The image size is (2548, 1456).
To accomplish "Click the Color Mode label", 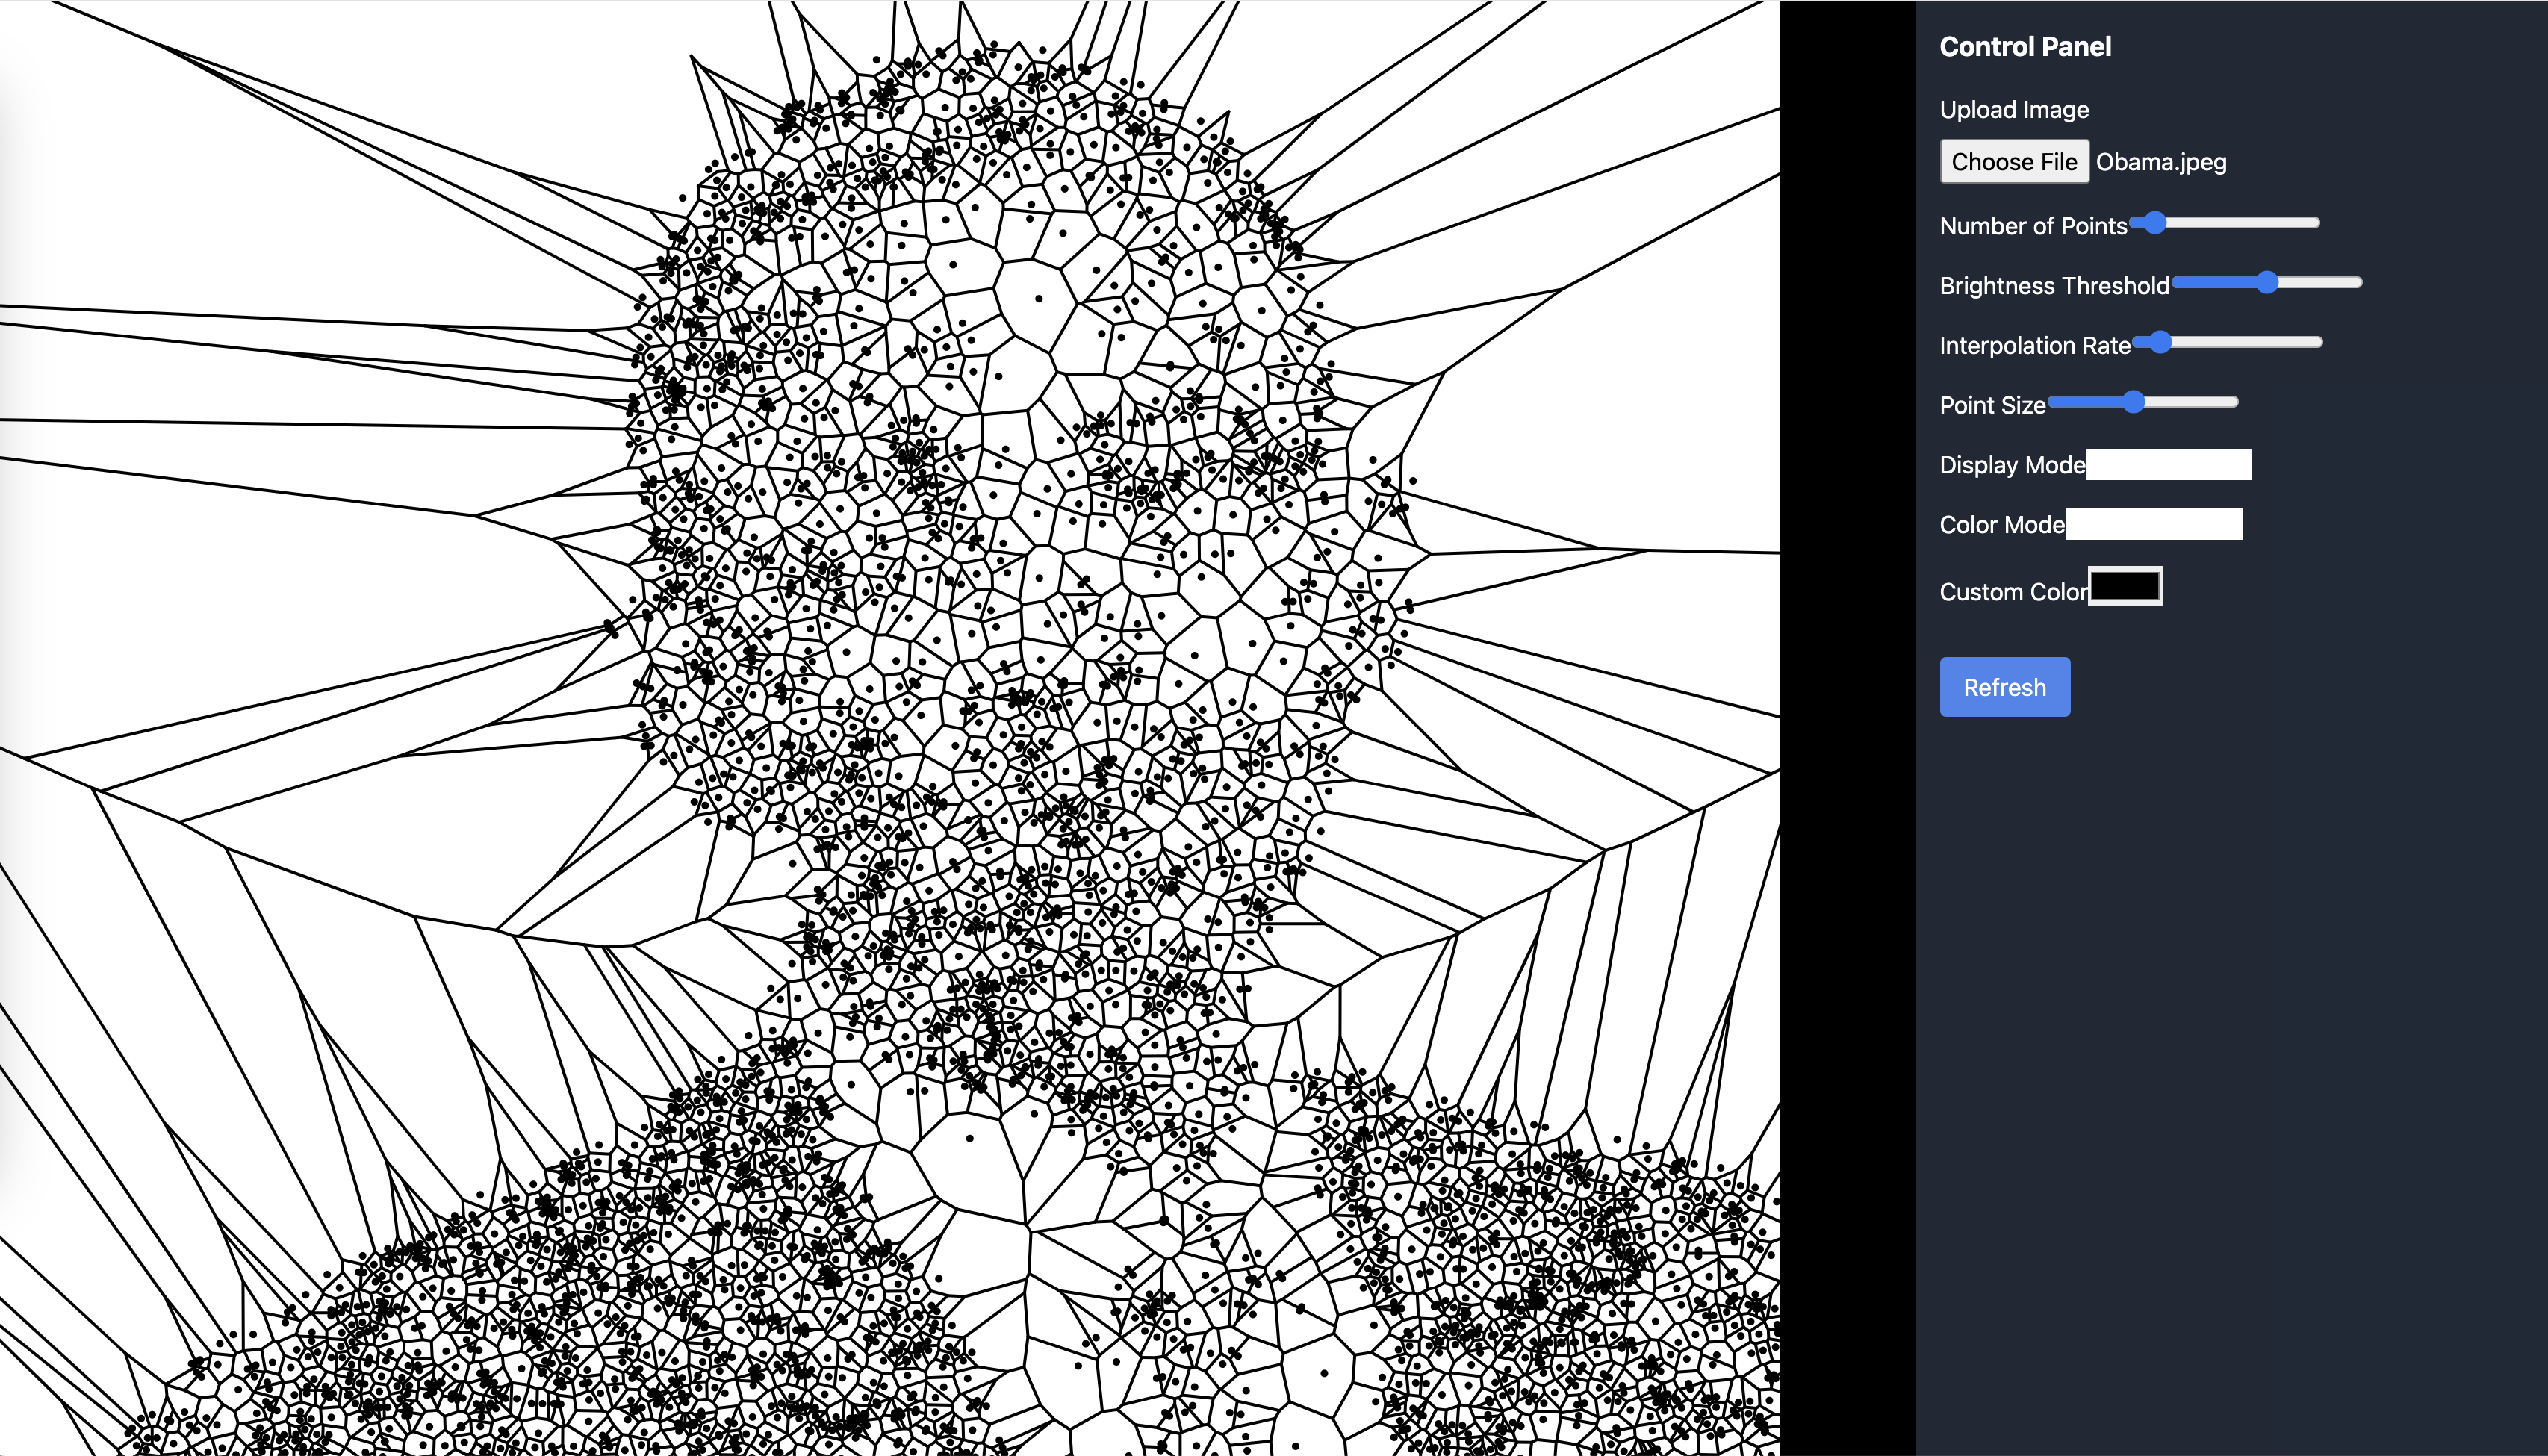I will click(x=2002, y=525).
